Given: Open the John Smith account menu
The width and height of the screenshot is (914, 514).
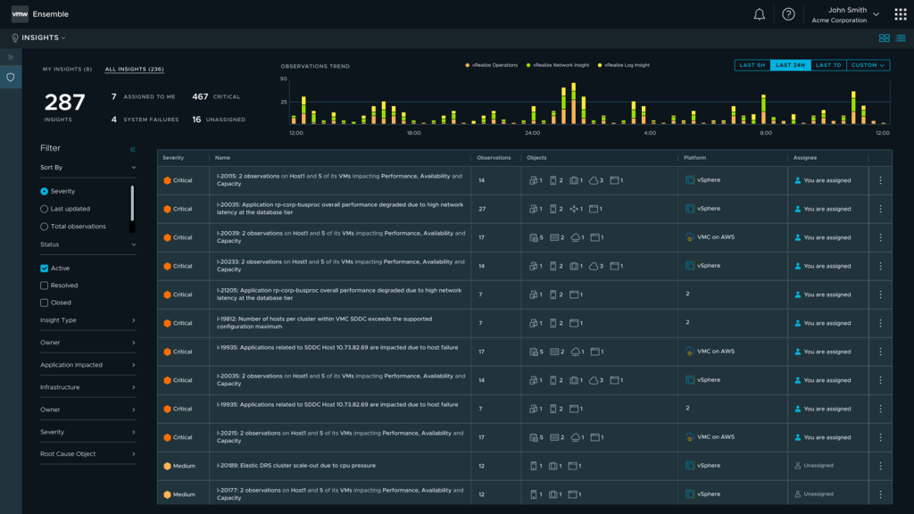Looking at the screenshot, I should [844, 14].
